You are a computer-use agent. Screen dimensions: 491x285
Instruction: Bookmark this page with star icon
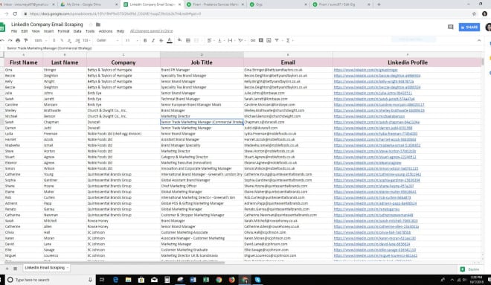(474, 14)
